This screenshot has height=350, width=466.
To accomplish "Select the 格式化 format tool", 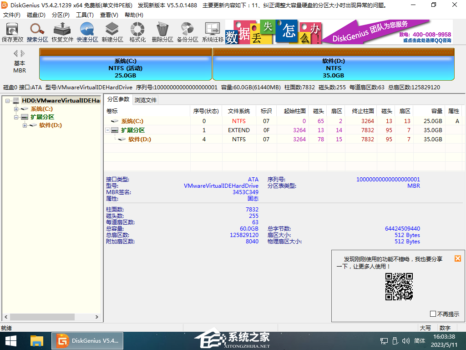I will click(x=137, y=32).
